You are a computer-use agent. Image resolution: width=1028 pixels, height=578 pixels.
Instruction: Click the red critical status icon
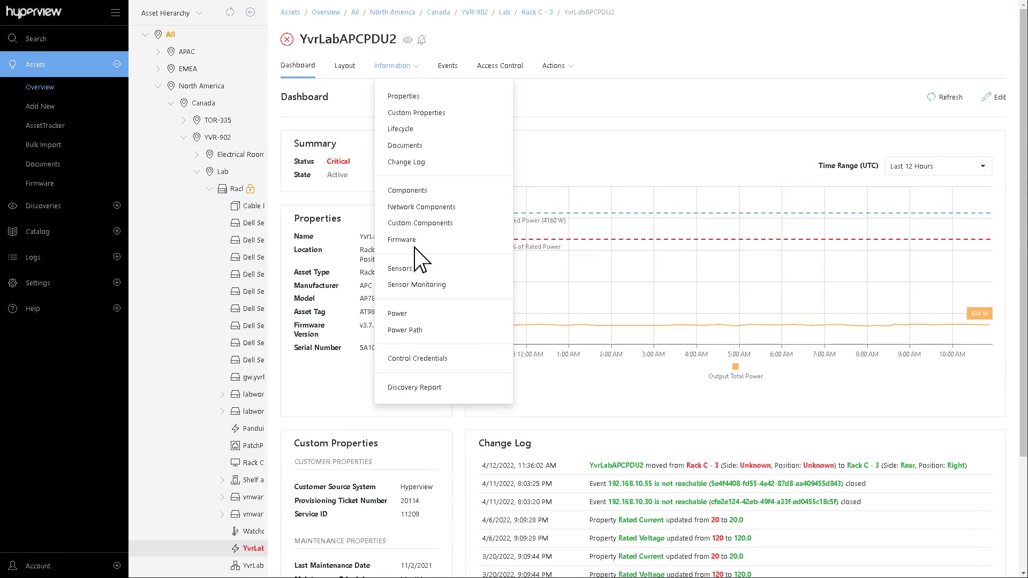pyautogui.click(x=287, y=39)
